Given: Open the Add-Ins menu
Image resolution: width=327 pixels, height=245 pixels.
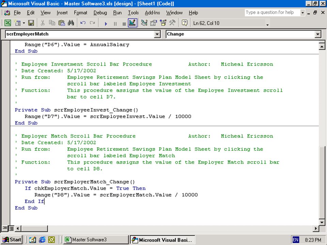Looking at the screenshot, I should [153, 13].
